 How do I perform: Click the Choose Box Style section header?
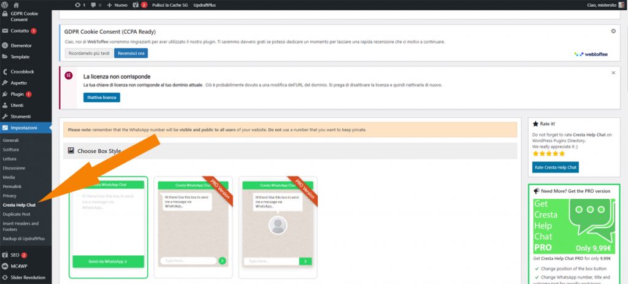pyautogui.click(x=290, y=151)
